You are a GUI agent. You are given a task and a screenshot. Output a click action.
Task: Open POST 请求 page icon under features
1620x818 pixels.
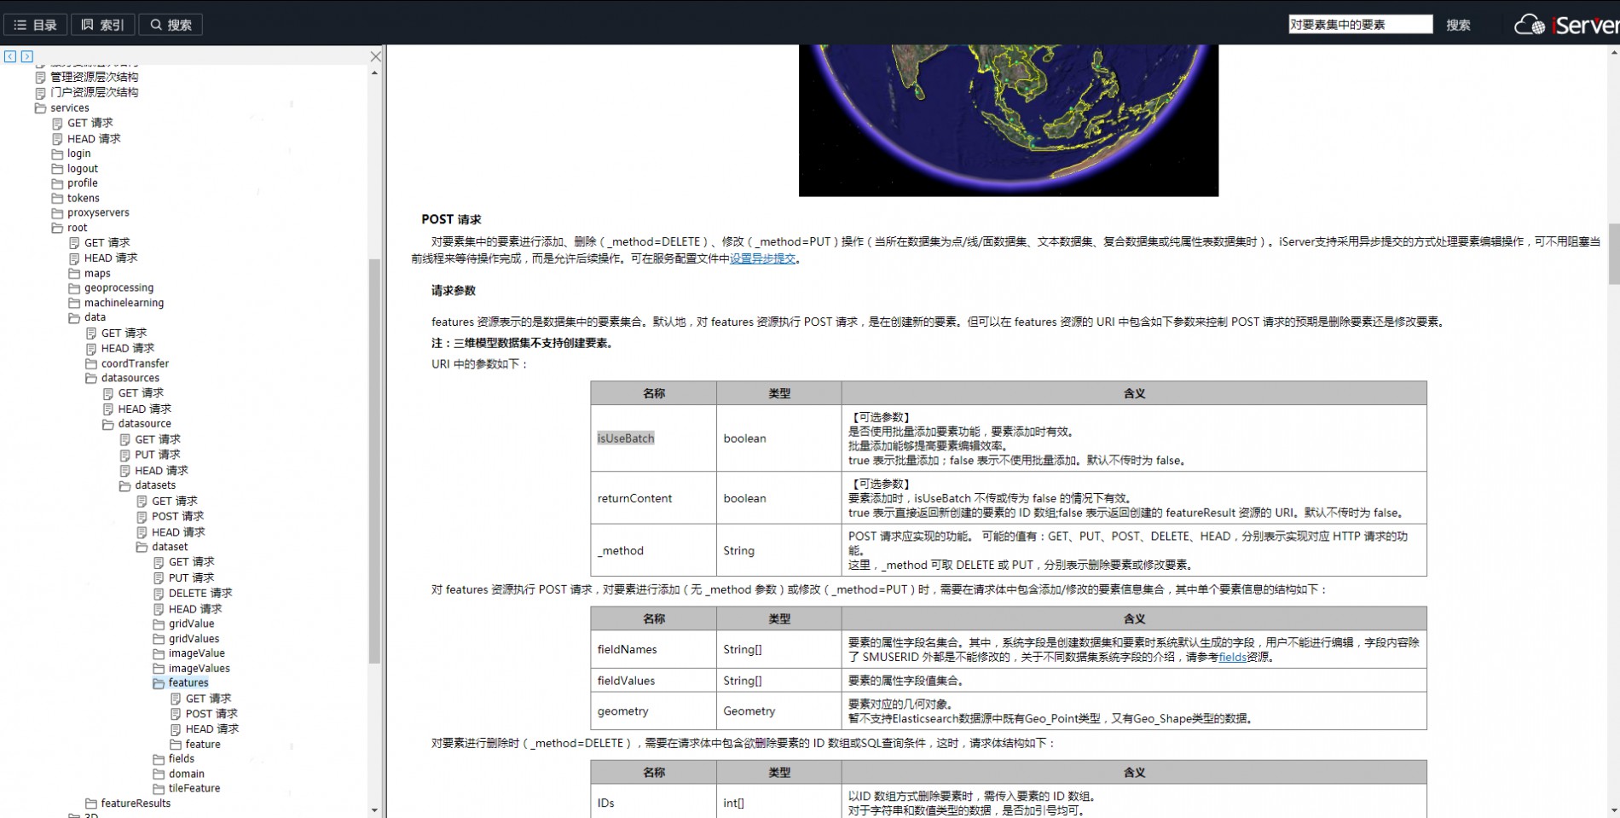tap(176, 714)
